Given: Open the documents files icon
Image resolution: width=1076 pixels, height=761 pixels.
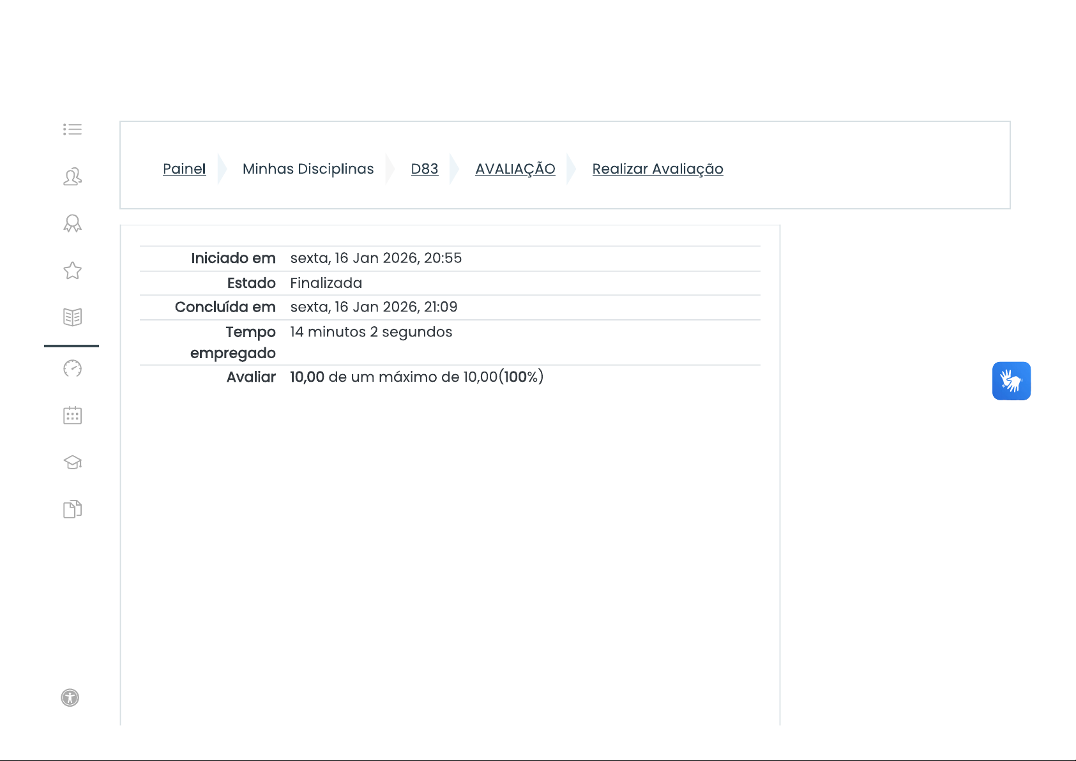Looking at the screenshot, I should [72, 509].
